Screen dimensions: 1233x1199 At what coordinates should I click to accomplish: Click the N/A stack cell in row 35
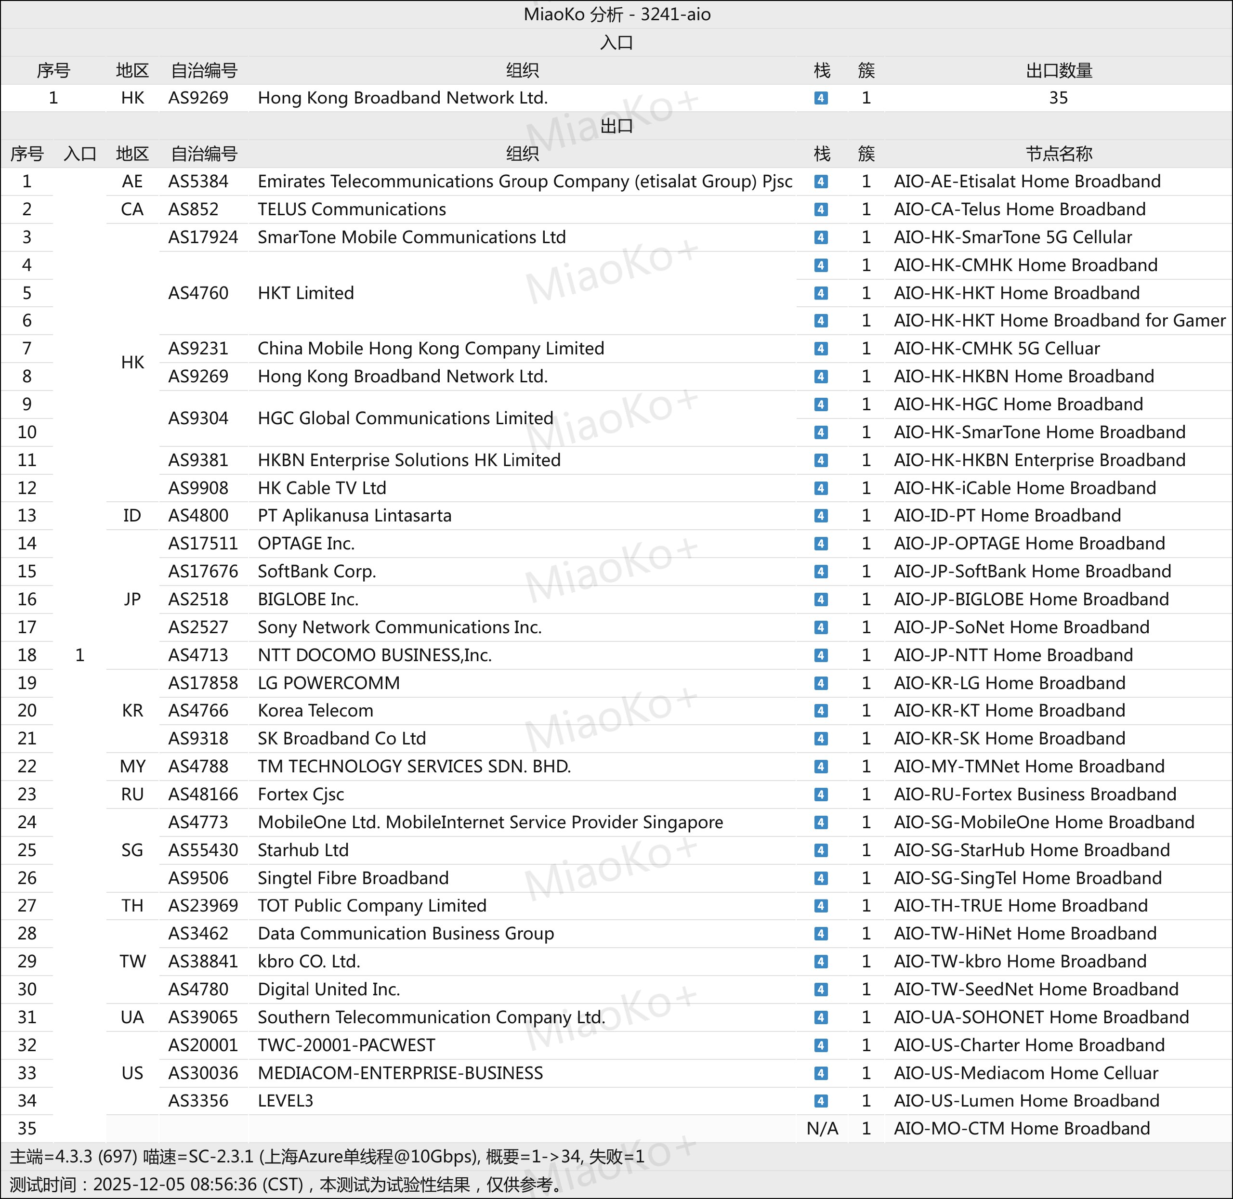[822, 1129]
